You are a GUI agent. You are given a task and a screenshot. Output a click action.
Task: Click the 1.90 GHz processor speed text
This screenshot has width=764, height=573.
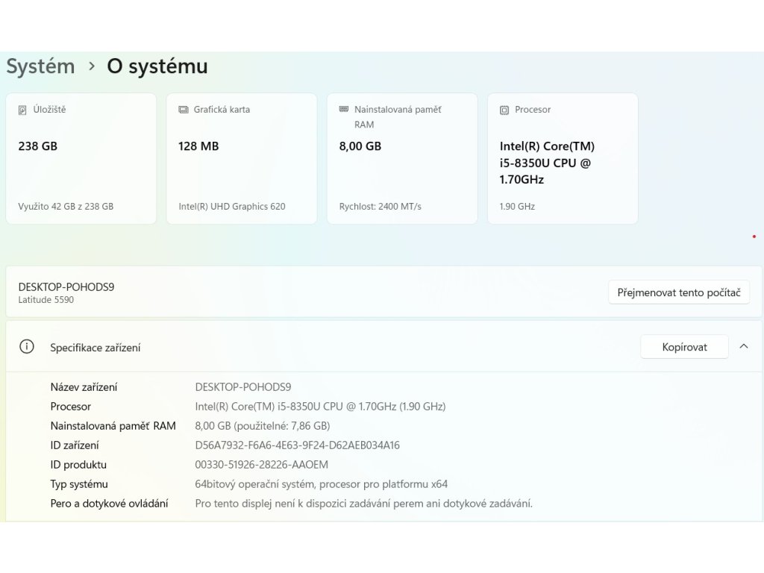(517, 207)
